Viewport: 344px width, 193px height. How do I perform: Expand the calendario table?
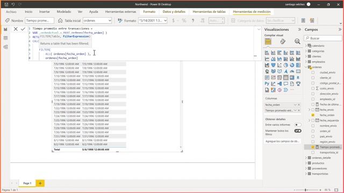coord(306,46)
